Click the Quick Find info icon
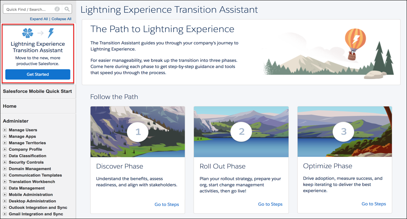407x219 pixels. (57, 9)
